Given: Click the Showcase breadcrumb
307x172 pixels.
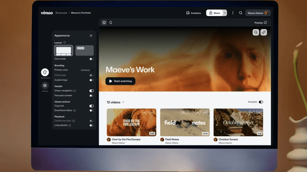Looking at the screenshot, I should coord(61,13).
